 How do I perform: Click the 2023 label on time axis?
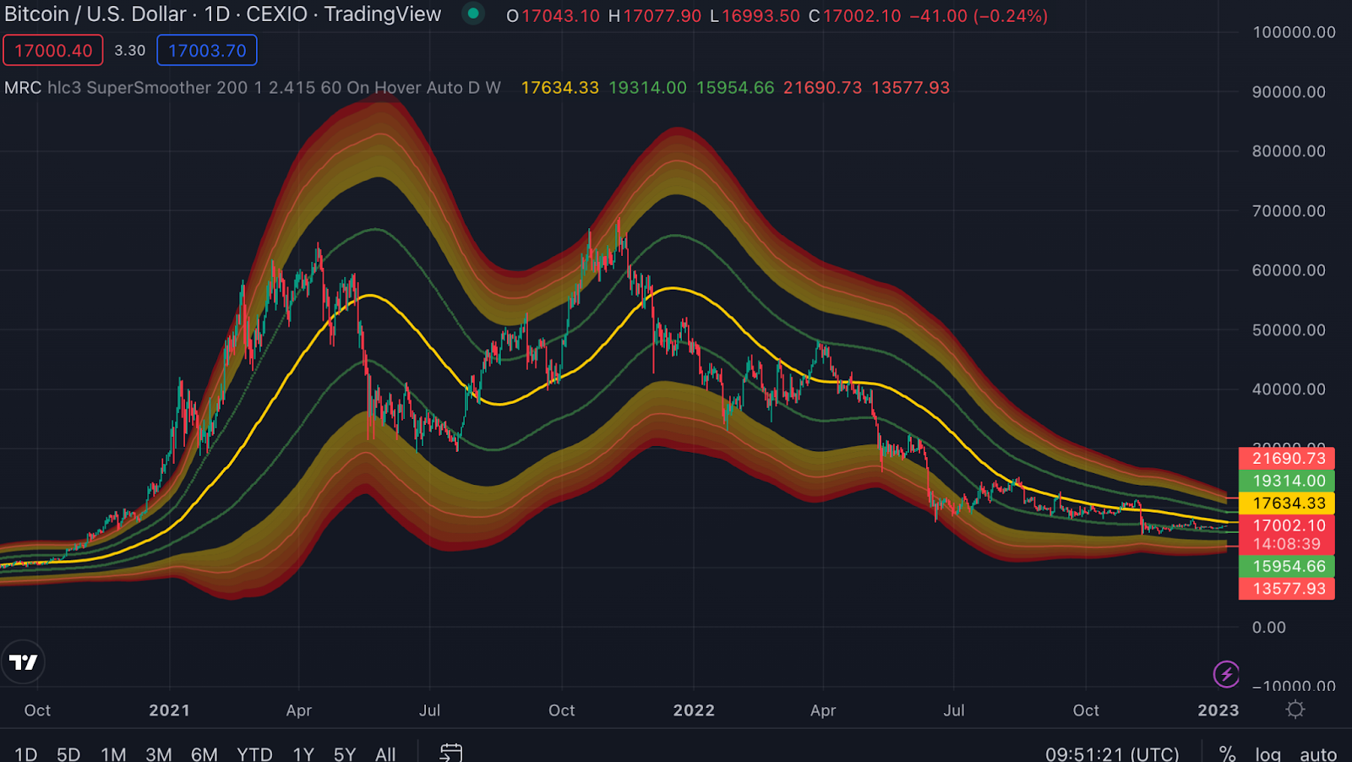(1218, 710)
